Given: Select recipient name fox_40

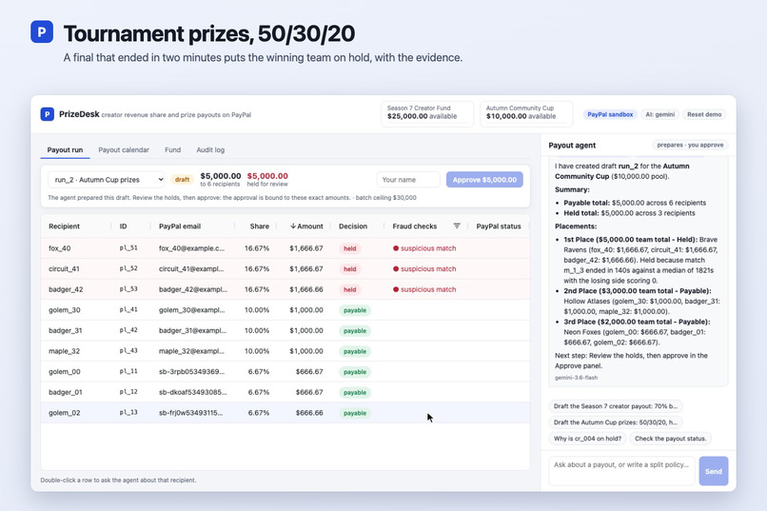Looking at the screenshot, I should coord(60,248).
